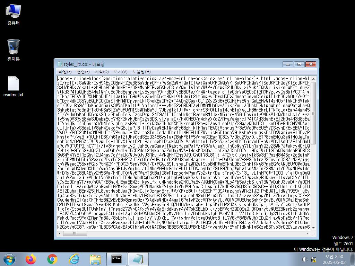
Task: Launch Google Chrome from the taskbar
Action: pyautogui.click(x=52, y=259)
